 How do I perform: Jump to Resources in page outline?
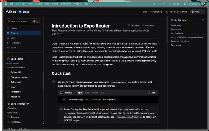point(176,29)
